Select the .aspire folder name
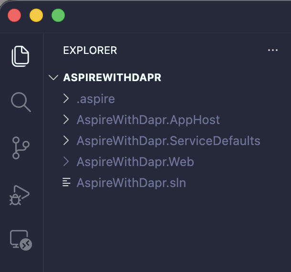The width and height of the screenshot is (291, 272). 95,99
